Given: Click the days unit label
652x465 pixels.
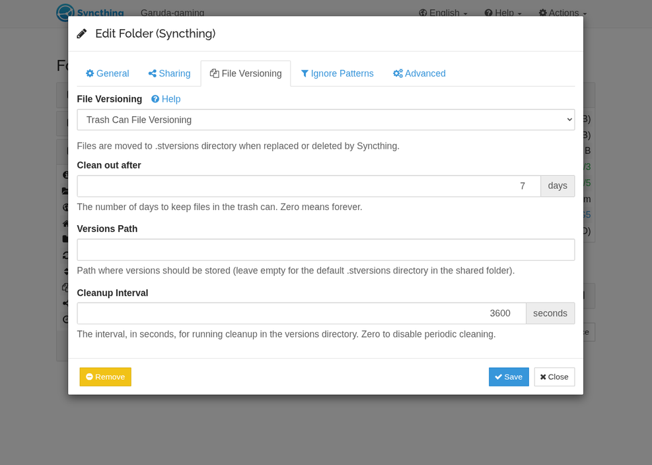Looking at the screenshot, I should [x=558, y=186].
